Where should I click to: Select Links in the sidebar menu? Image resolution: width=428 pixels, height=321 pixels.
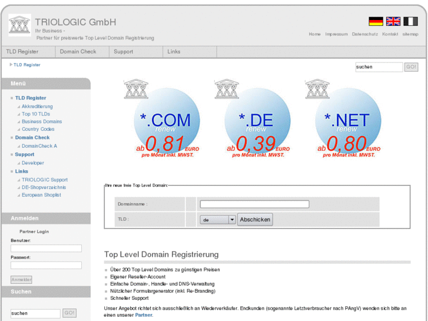(22, 171)
